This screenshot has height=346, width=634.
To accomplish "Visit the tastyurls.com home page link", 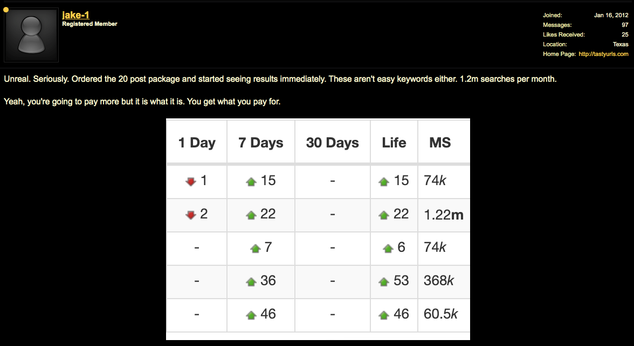I will point(603,54).
